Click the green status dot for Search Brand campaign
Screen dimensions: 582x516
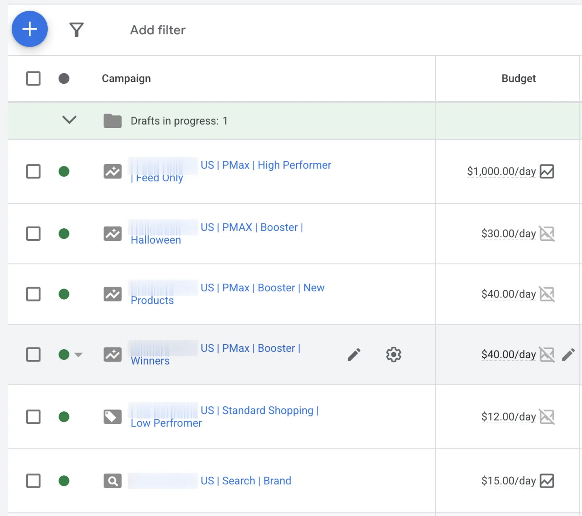tap(64, 481)
